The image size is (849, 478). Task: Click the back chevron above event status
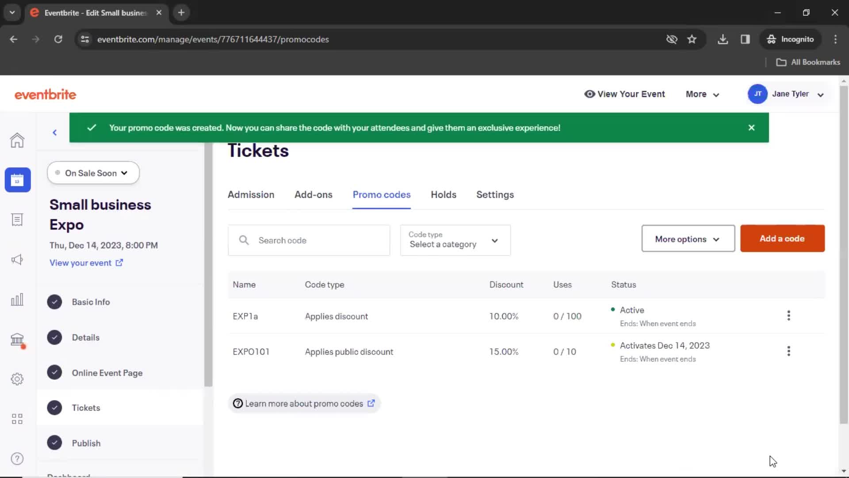pos(55,132)
